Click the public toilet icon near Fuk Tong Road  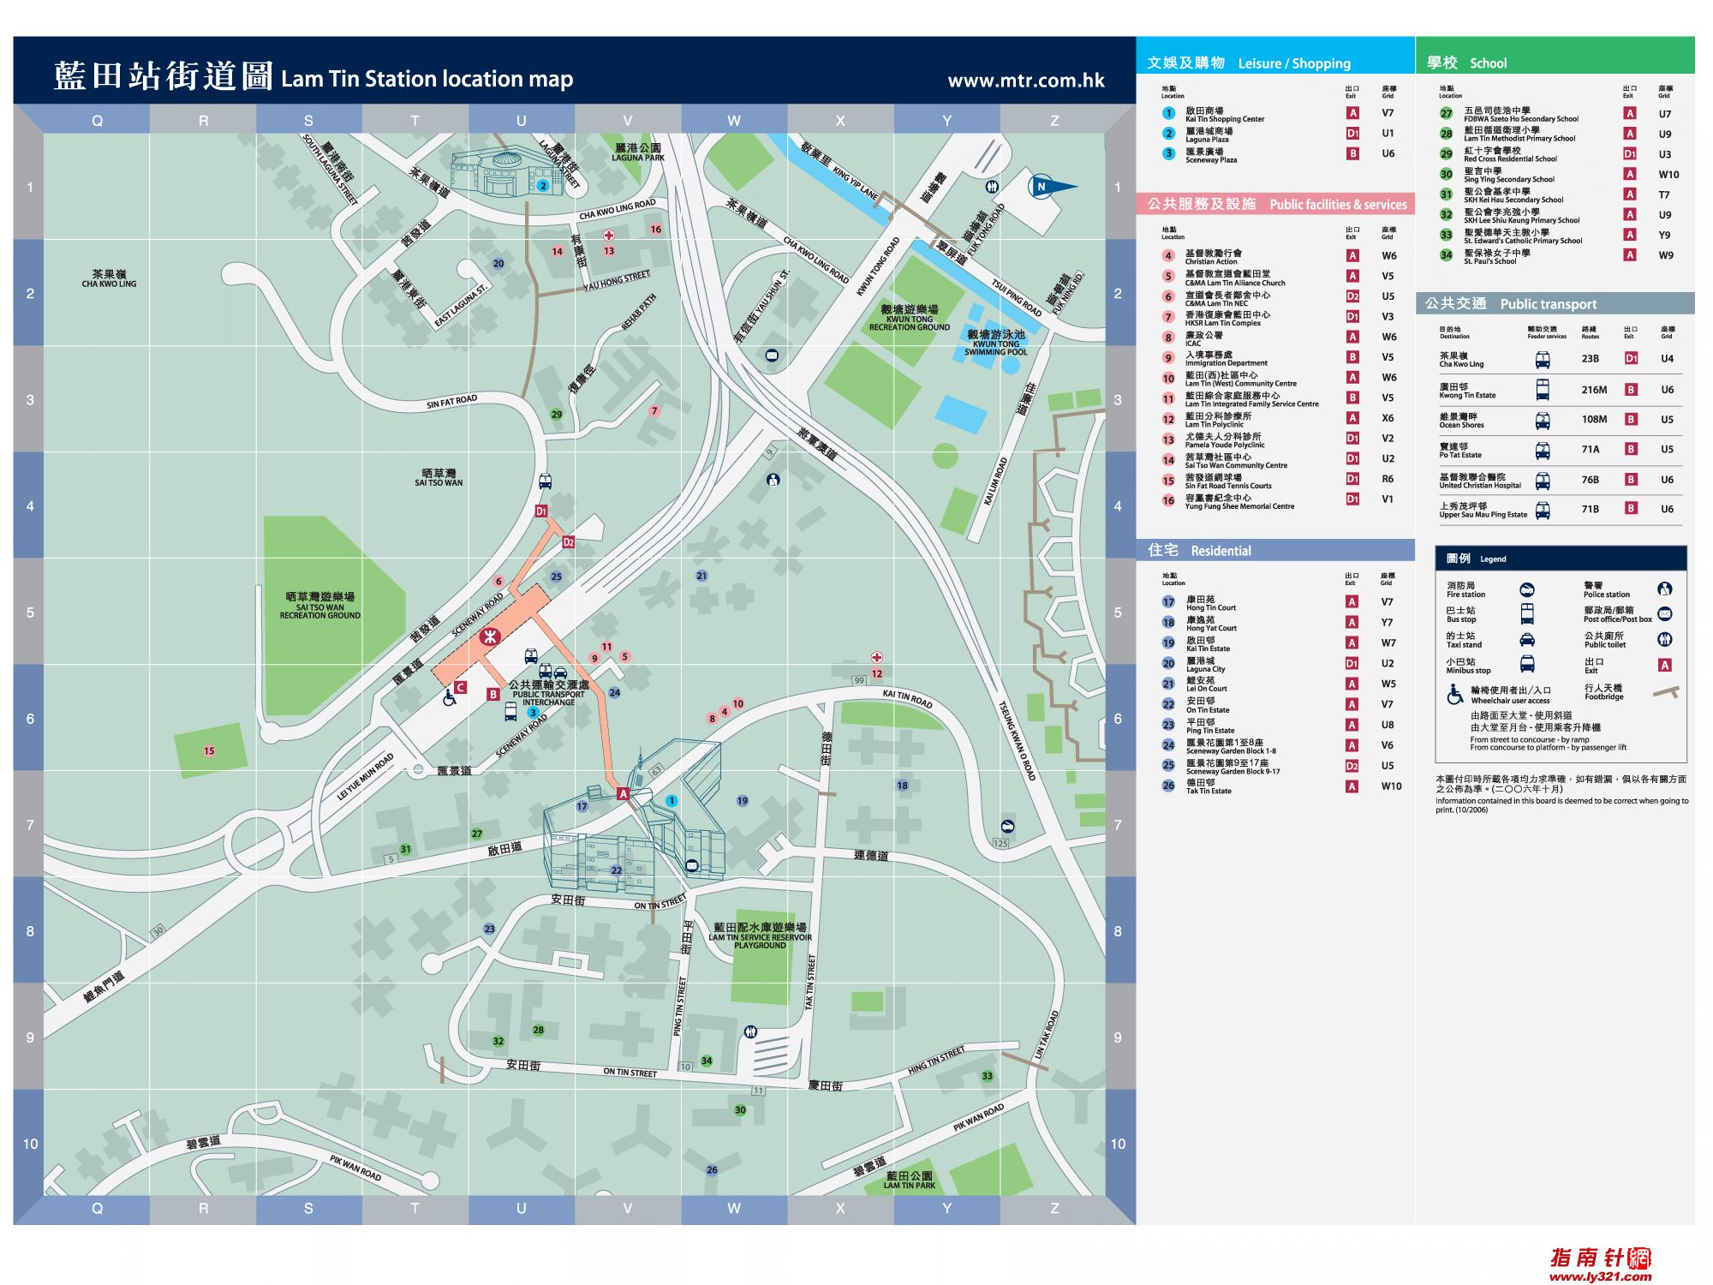point(992,186)
